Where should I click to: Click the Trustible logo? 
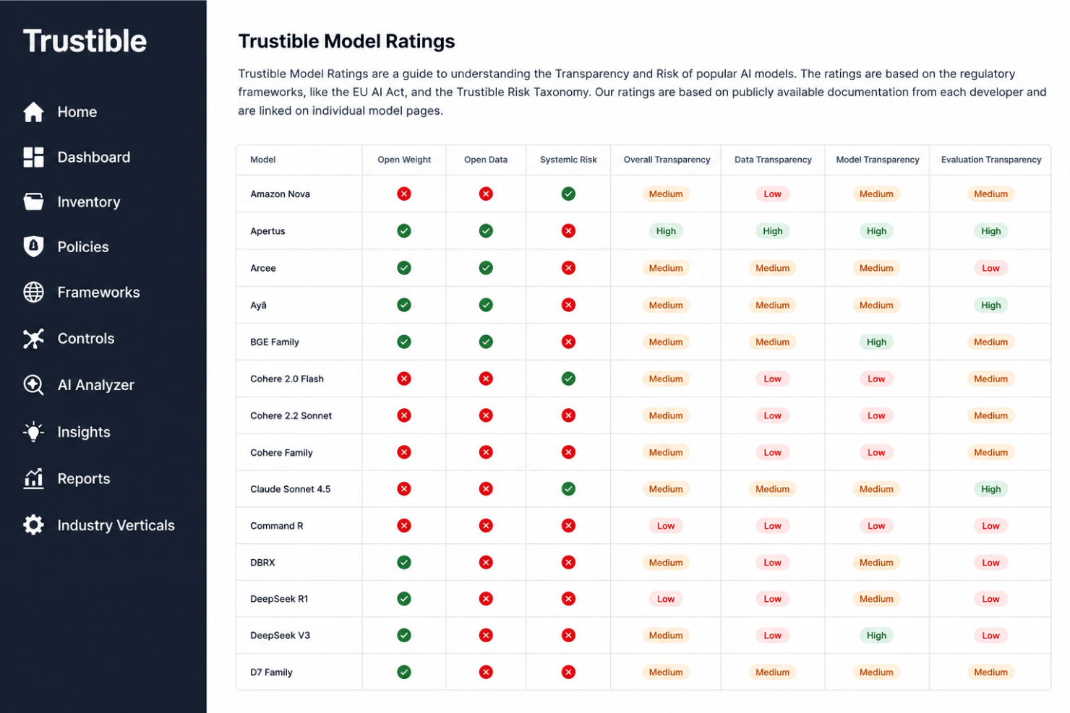tap(85, 41)
